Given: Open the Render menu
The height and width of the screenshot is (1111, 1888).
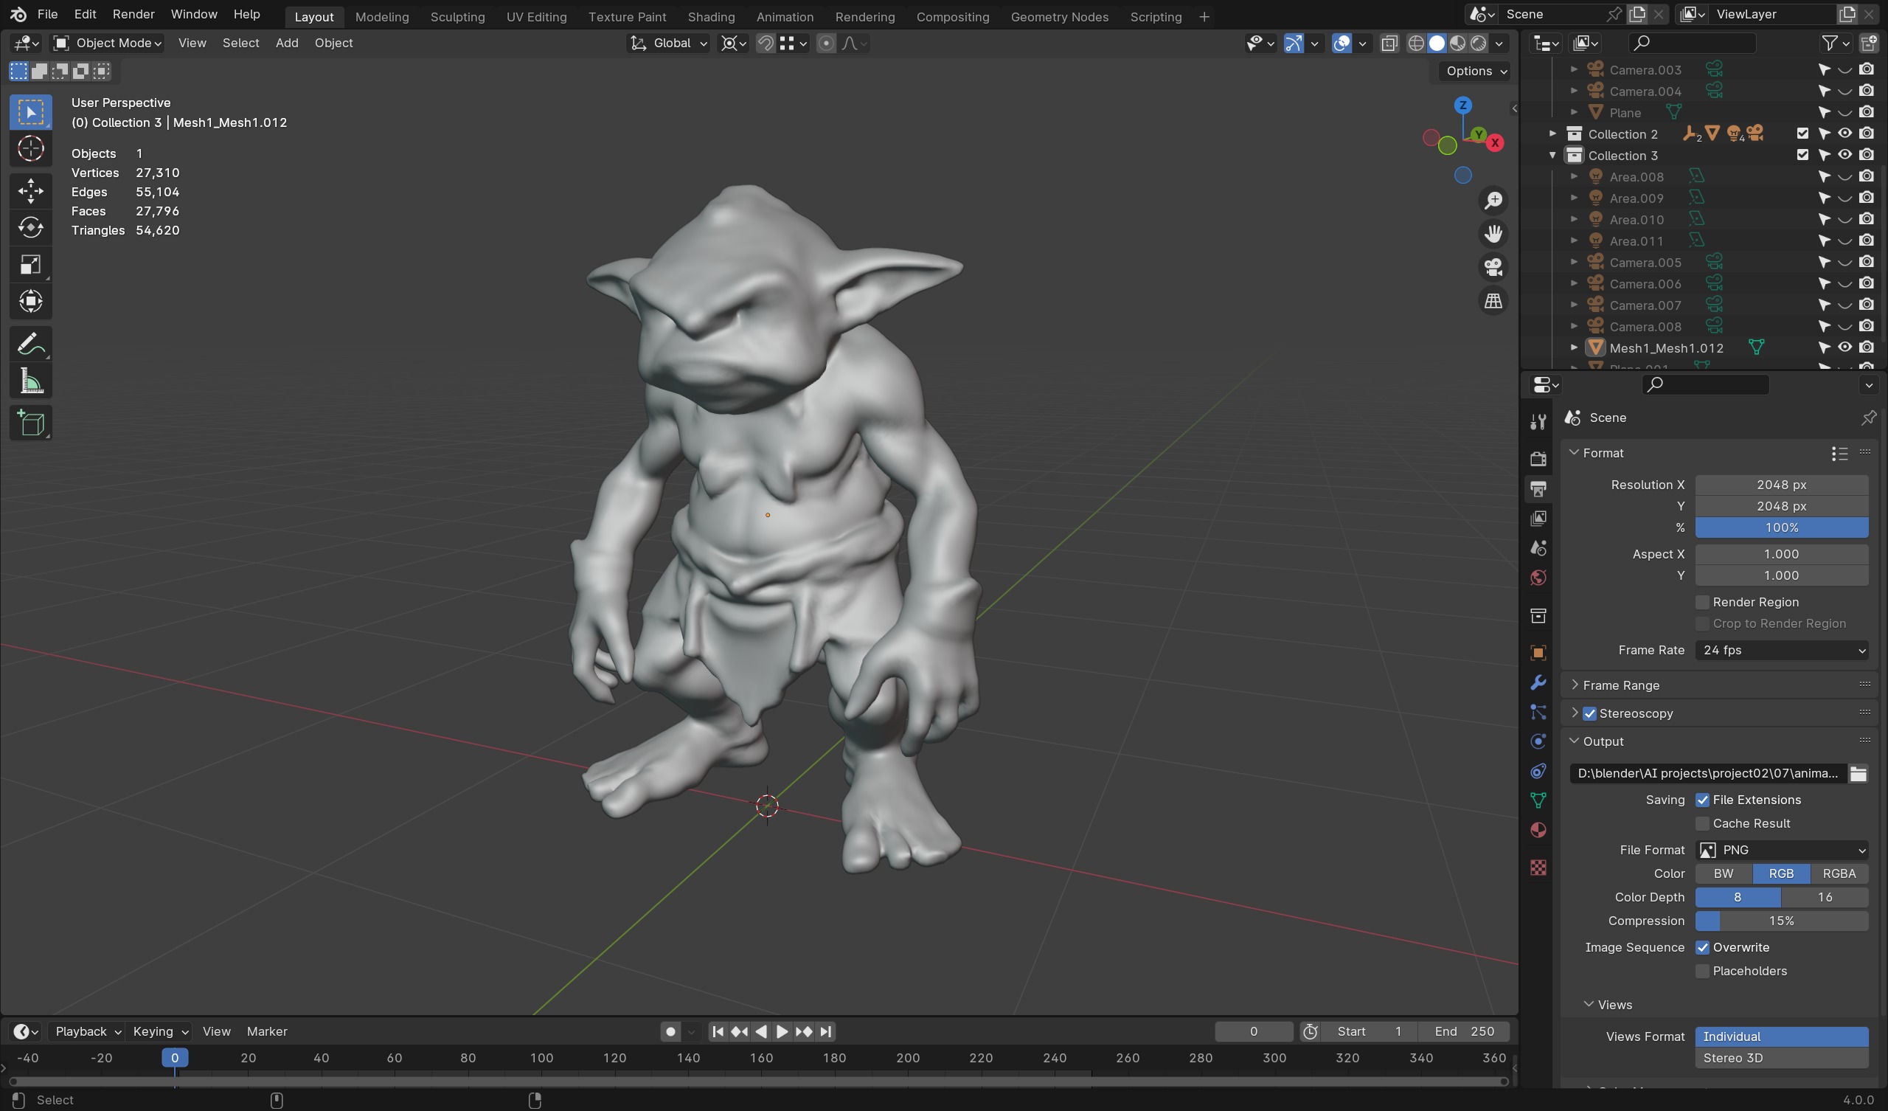Looking at the screenshot, I should tap(133, 14).
